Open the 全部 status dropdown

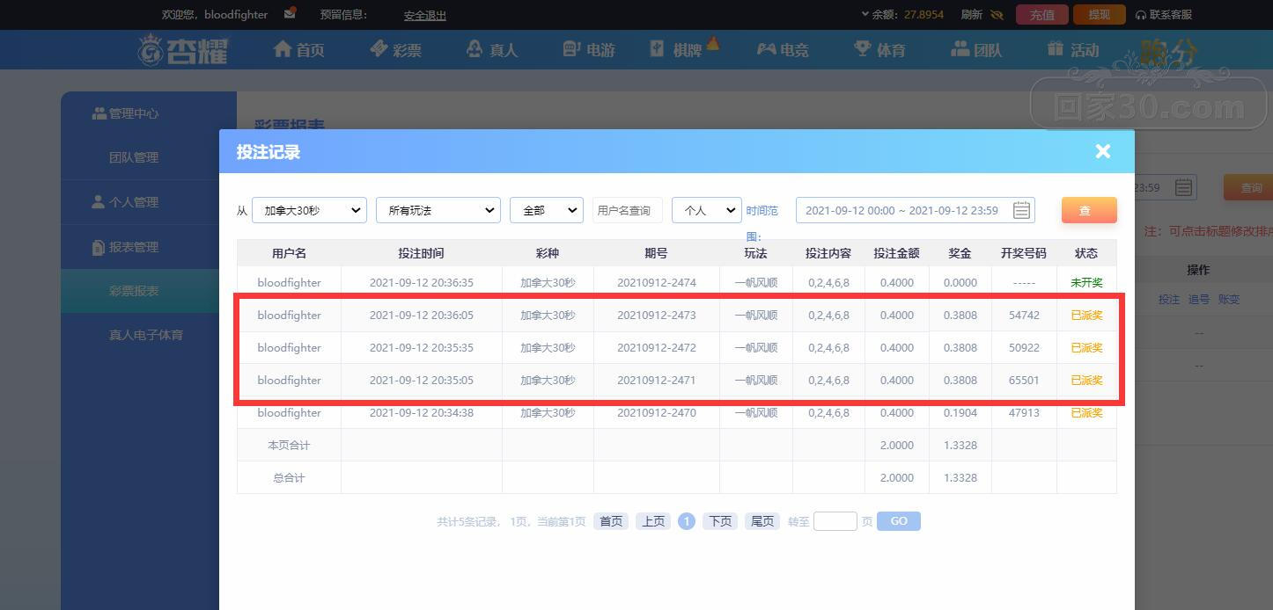pos(547,210)
